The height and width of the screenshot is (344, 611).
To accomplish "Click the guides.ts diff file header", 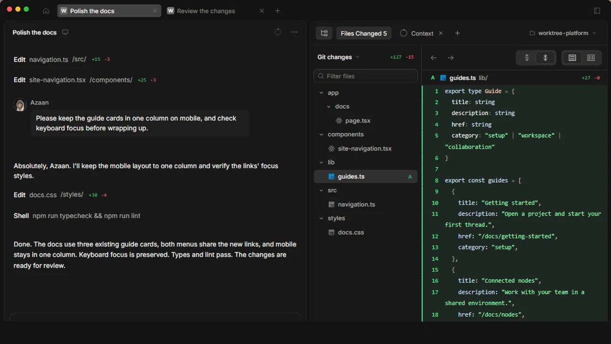I will (514, 78).
